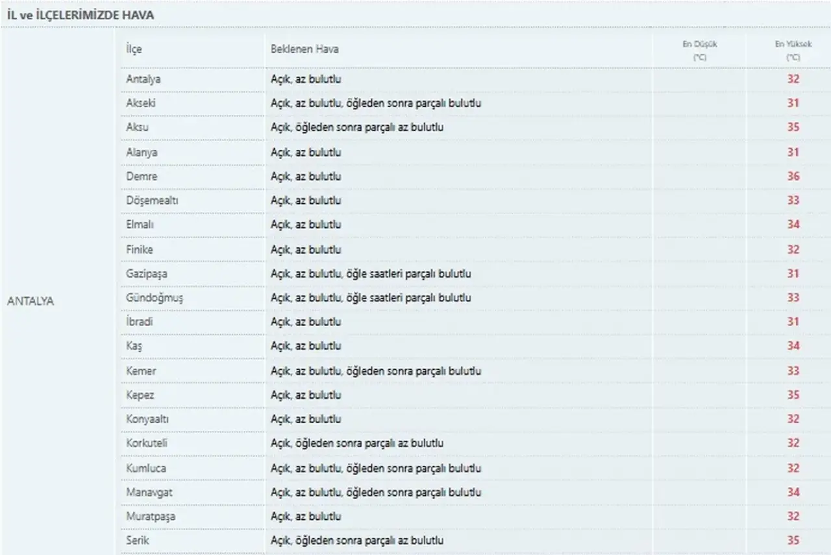Click the En Yüksek temperature header
The image size is (831, 555).
pos(793,51)
